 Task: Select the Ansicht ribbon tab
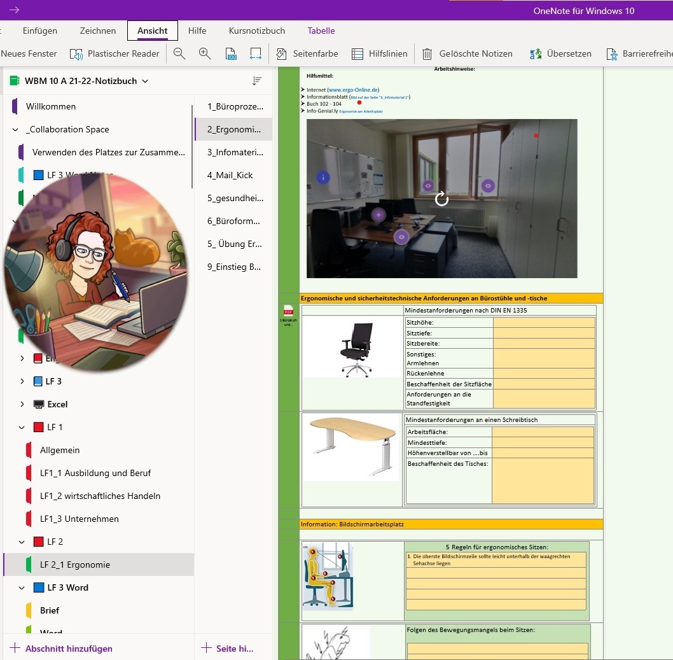click(153, 31)
